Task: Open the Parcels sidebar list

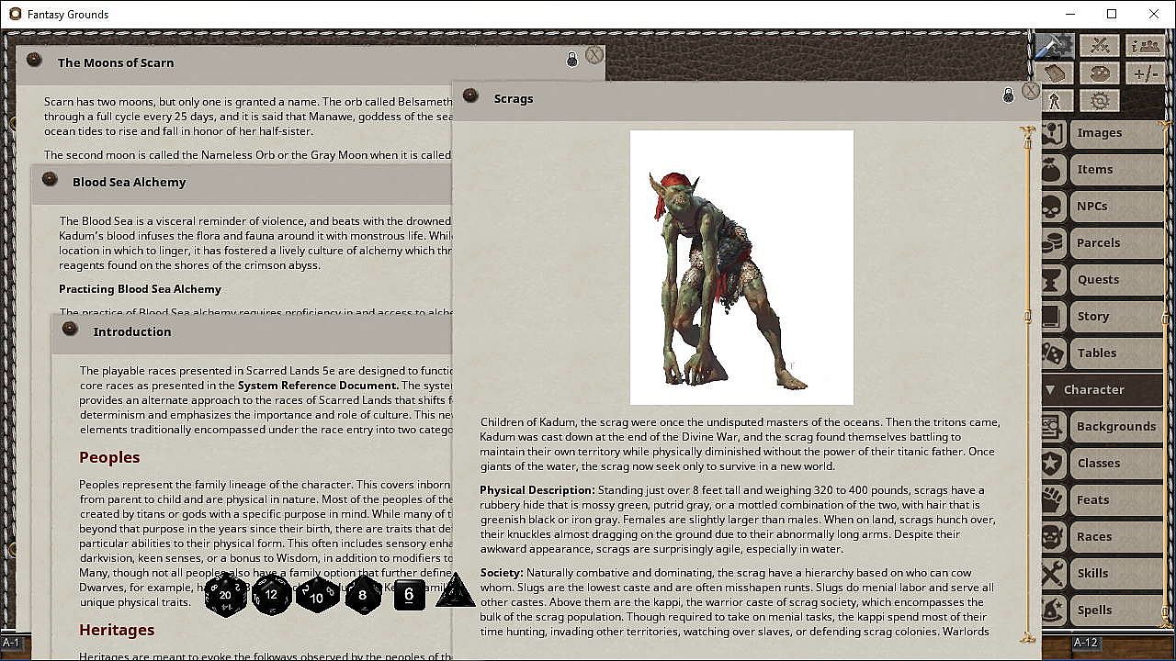Action: [x=1116, y=243]
